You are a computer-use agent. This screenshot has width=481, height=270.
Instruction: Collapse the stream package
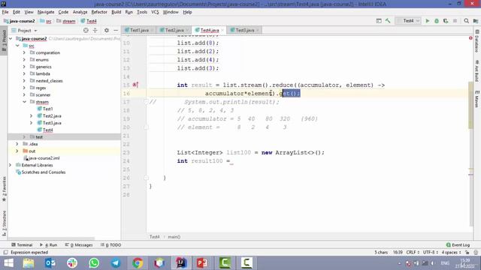click(x=24, y=102)
